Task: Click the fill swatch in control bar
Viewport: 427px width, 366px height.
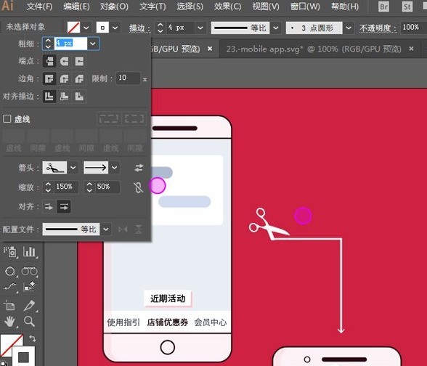Action: point(73,28)
